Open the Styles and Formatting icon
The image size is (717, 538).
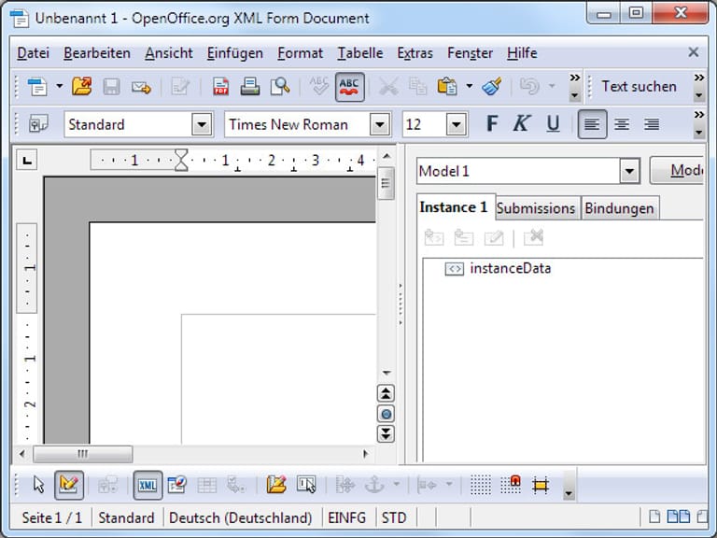point(38,124)
